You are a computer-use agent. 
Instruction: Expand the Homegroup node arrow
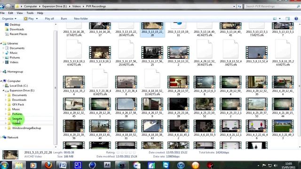click(x=1, y=72)
